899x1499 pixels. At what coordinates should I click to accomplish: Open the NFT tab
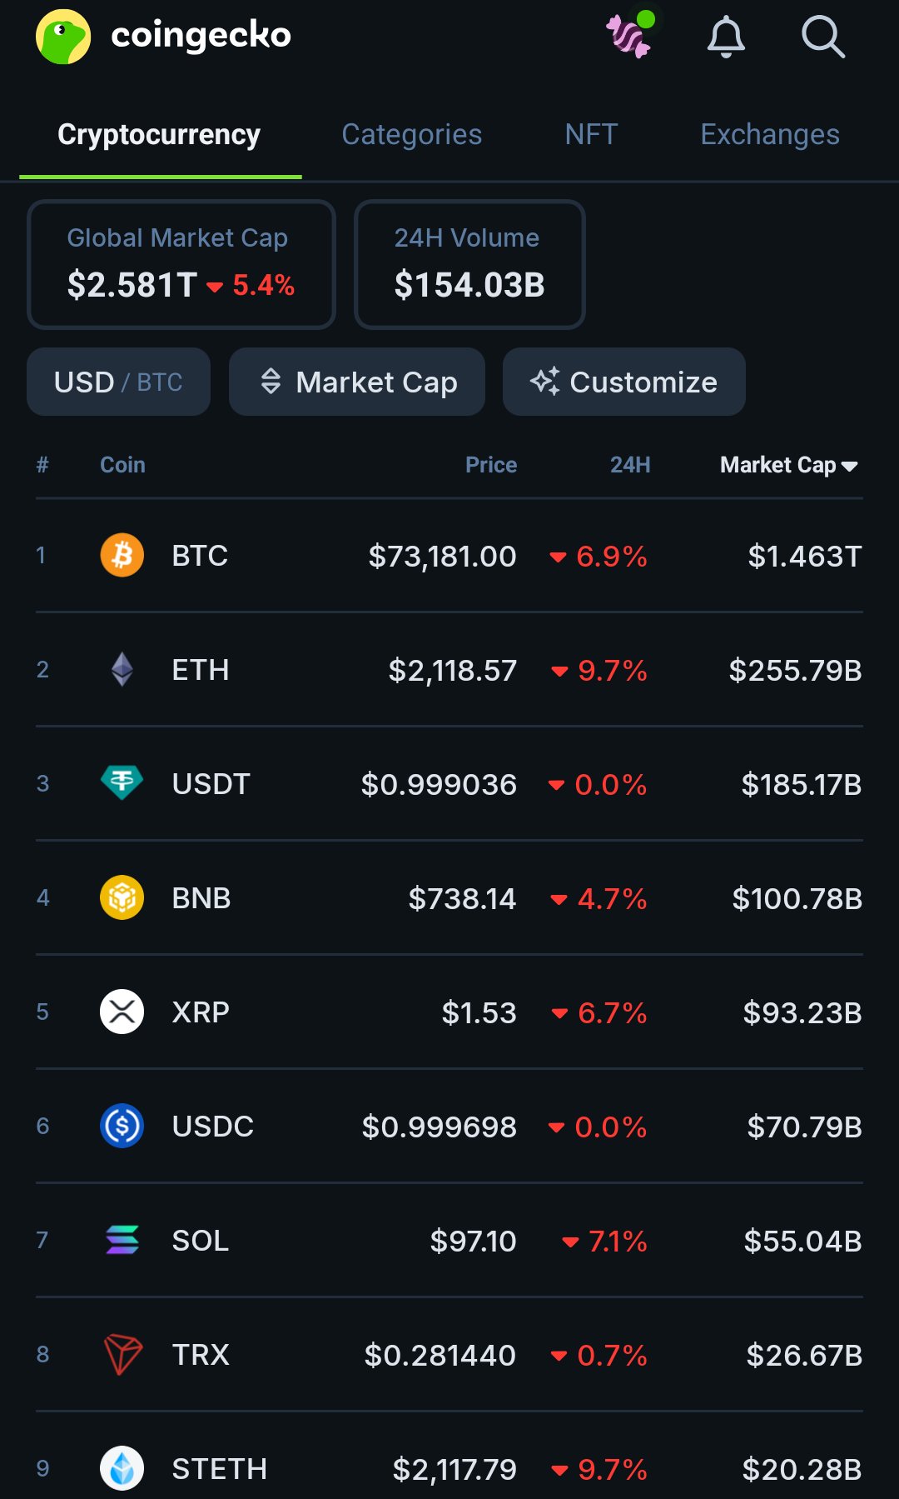pos(591,135)
